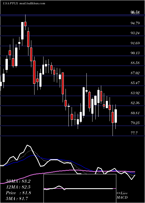
Task: Select the 91.69 price axis label
Action: pyautogui.click(x=135, y=43)
